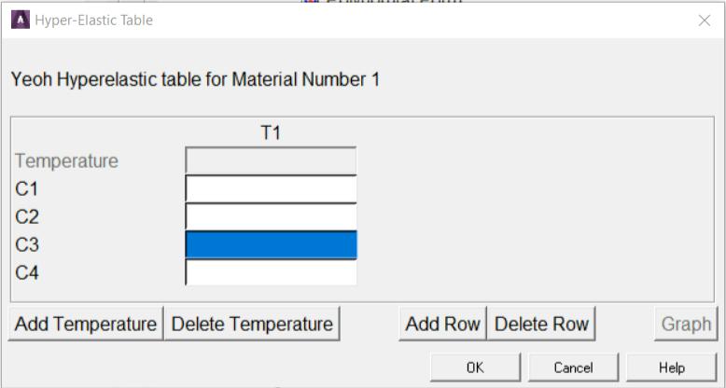Select the C1 coefficient input field
The width and height of the screenshot is (726, 388).
point(271,188)
